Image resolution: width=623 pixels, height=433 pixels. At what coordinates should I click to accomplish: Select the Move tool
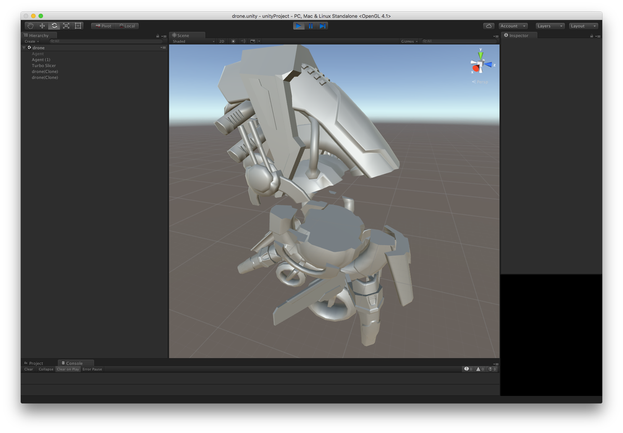point(42,26)
